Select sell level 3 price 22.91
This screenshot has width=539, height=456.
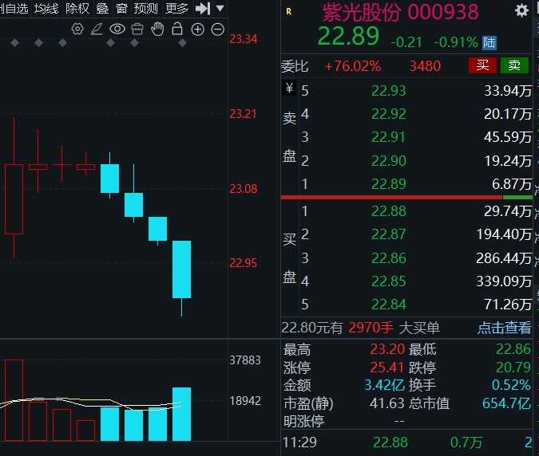[388, 137]
